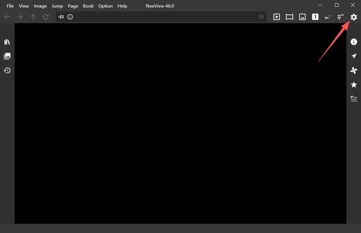Open the Playlist panel in the right sidebar
The width and height of the screenshot is (361, 233).
(x=353, y=99)
